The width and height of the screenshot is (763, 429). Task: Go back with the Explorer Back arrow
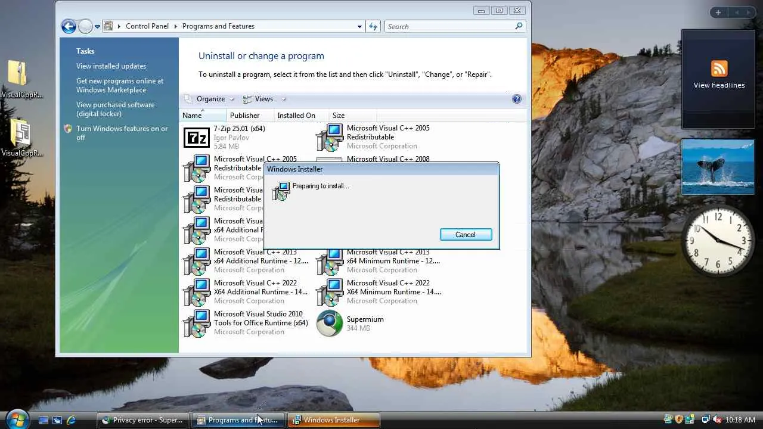(69, 26)
